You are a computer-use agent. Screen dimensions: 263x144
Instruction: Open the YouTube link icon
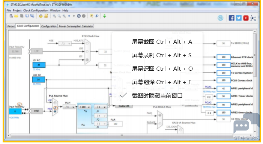246,18
